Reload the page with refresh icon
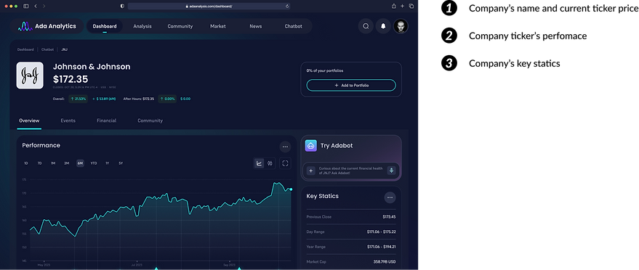This screenshot has width=639, height=270. [287, 6]
